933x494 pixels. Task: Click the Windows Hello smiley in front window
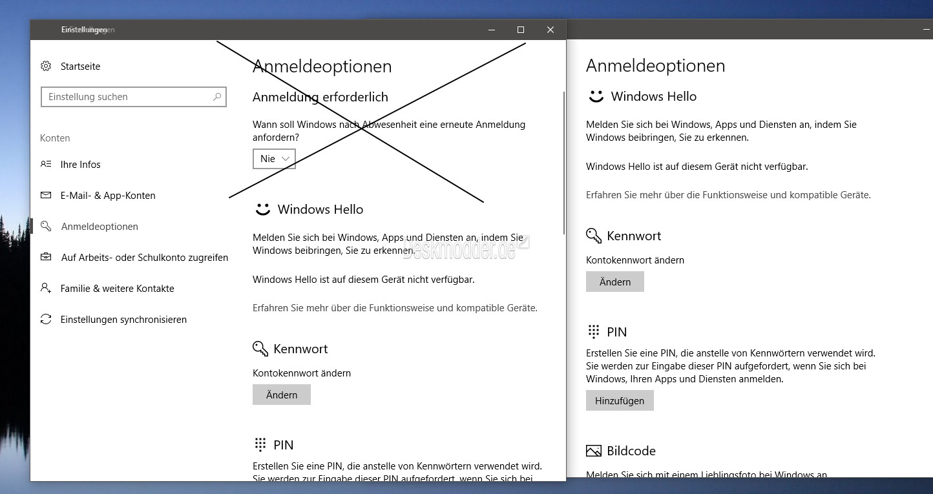click(x=262, y=209)
